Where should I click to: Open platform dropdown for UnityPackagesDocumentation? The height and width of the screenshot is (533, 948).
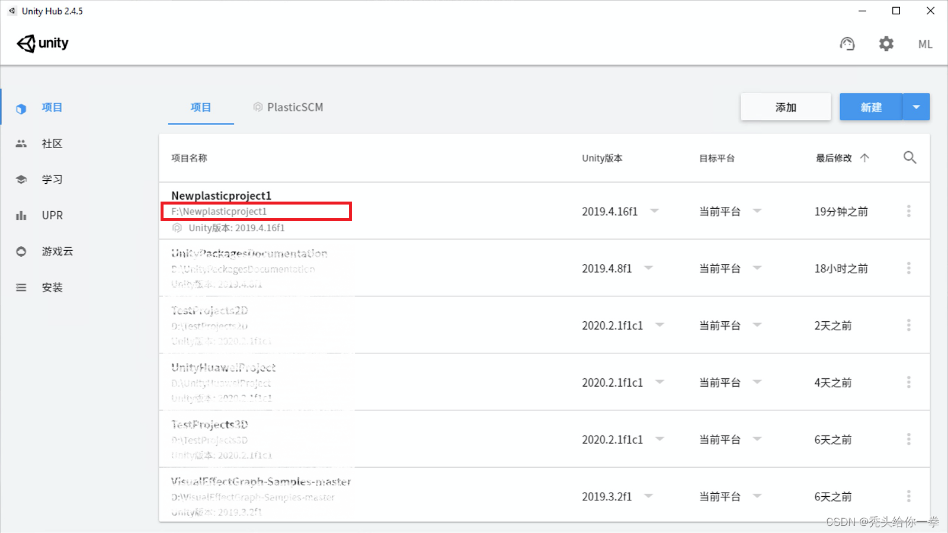click(x=757, y=268)
